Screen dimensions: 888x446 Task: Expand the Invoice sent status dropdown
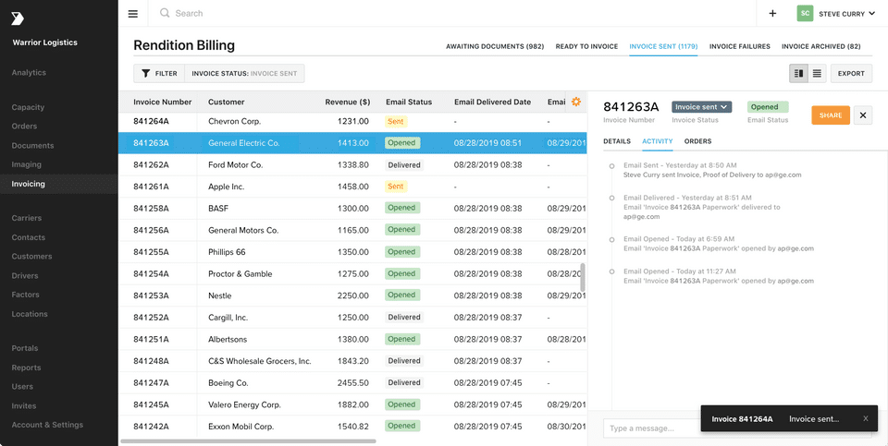click(701, 107)
